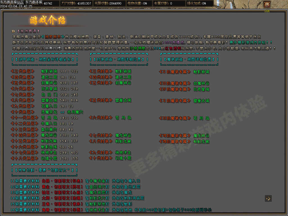Select the III阶魔装专属 link

(x=175, y=83)
